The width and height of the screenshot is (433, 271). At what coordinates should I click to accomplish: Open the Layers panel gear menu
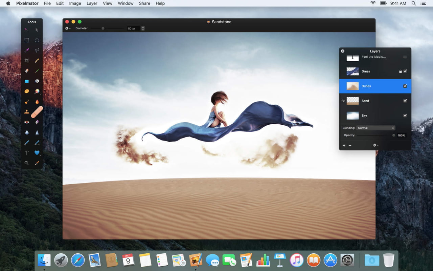point(374,145)
